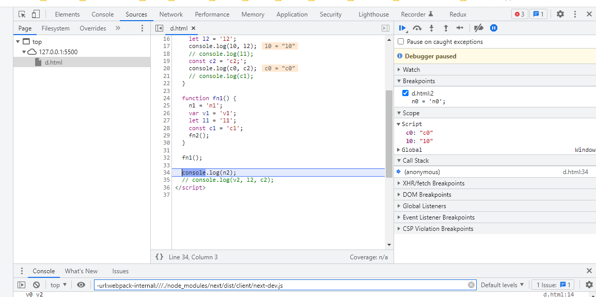This screenshot has height=297, width=596.
Task: Open d.html:14 source link in console
Action: (558, 295)
